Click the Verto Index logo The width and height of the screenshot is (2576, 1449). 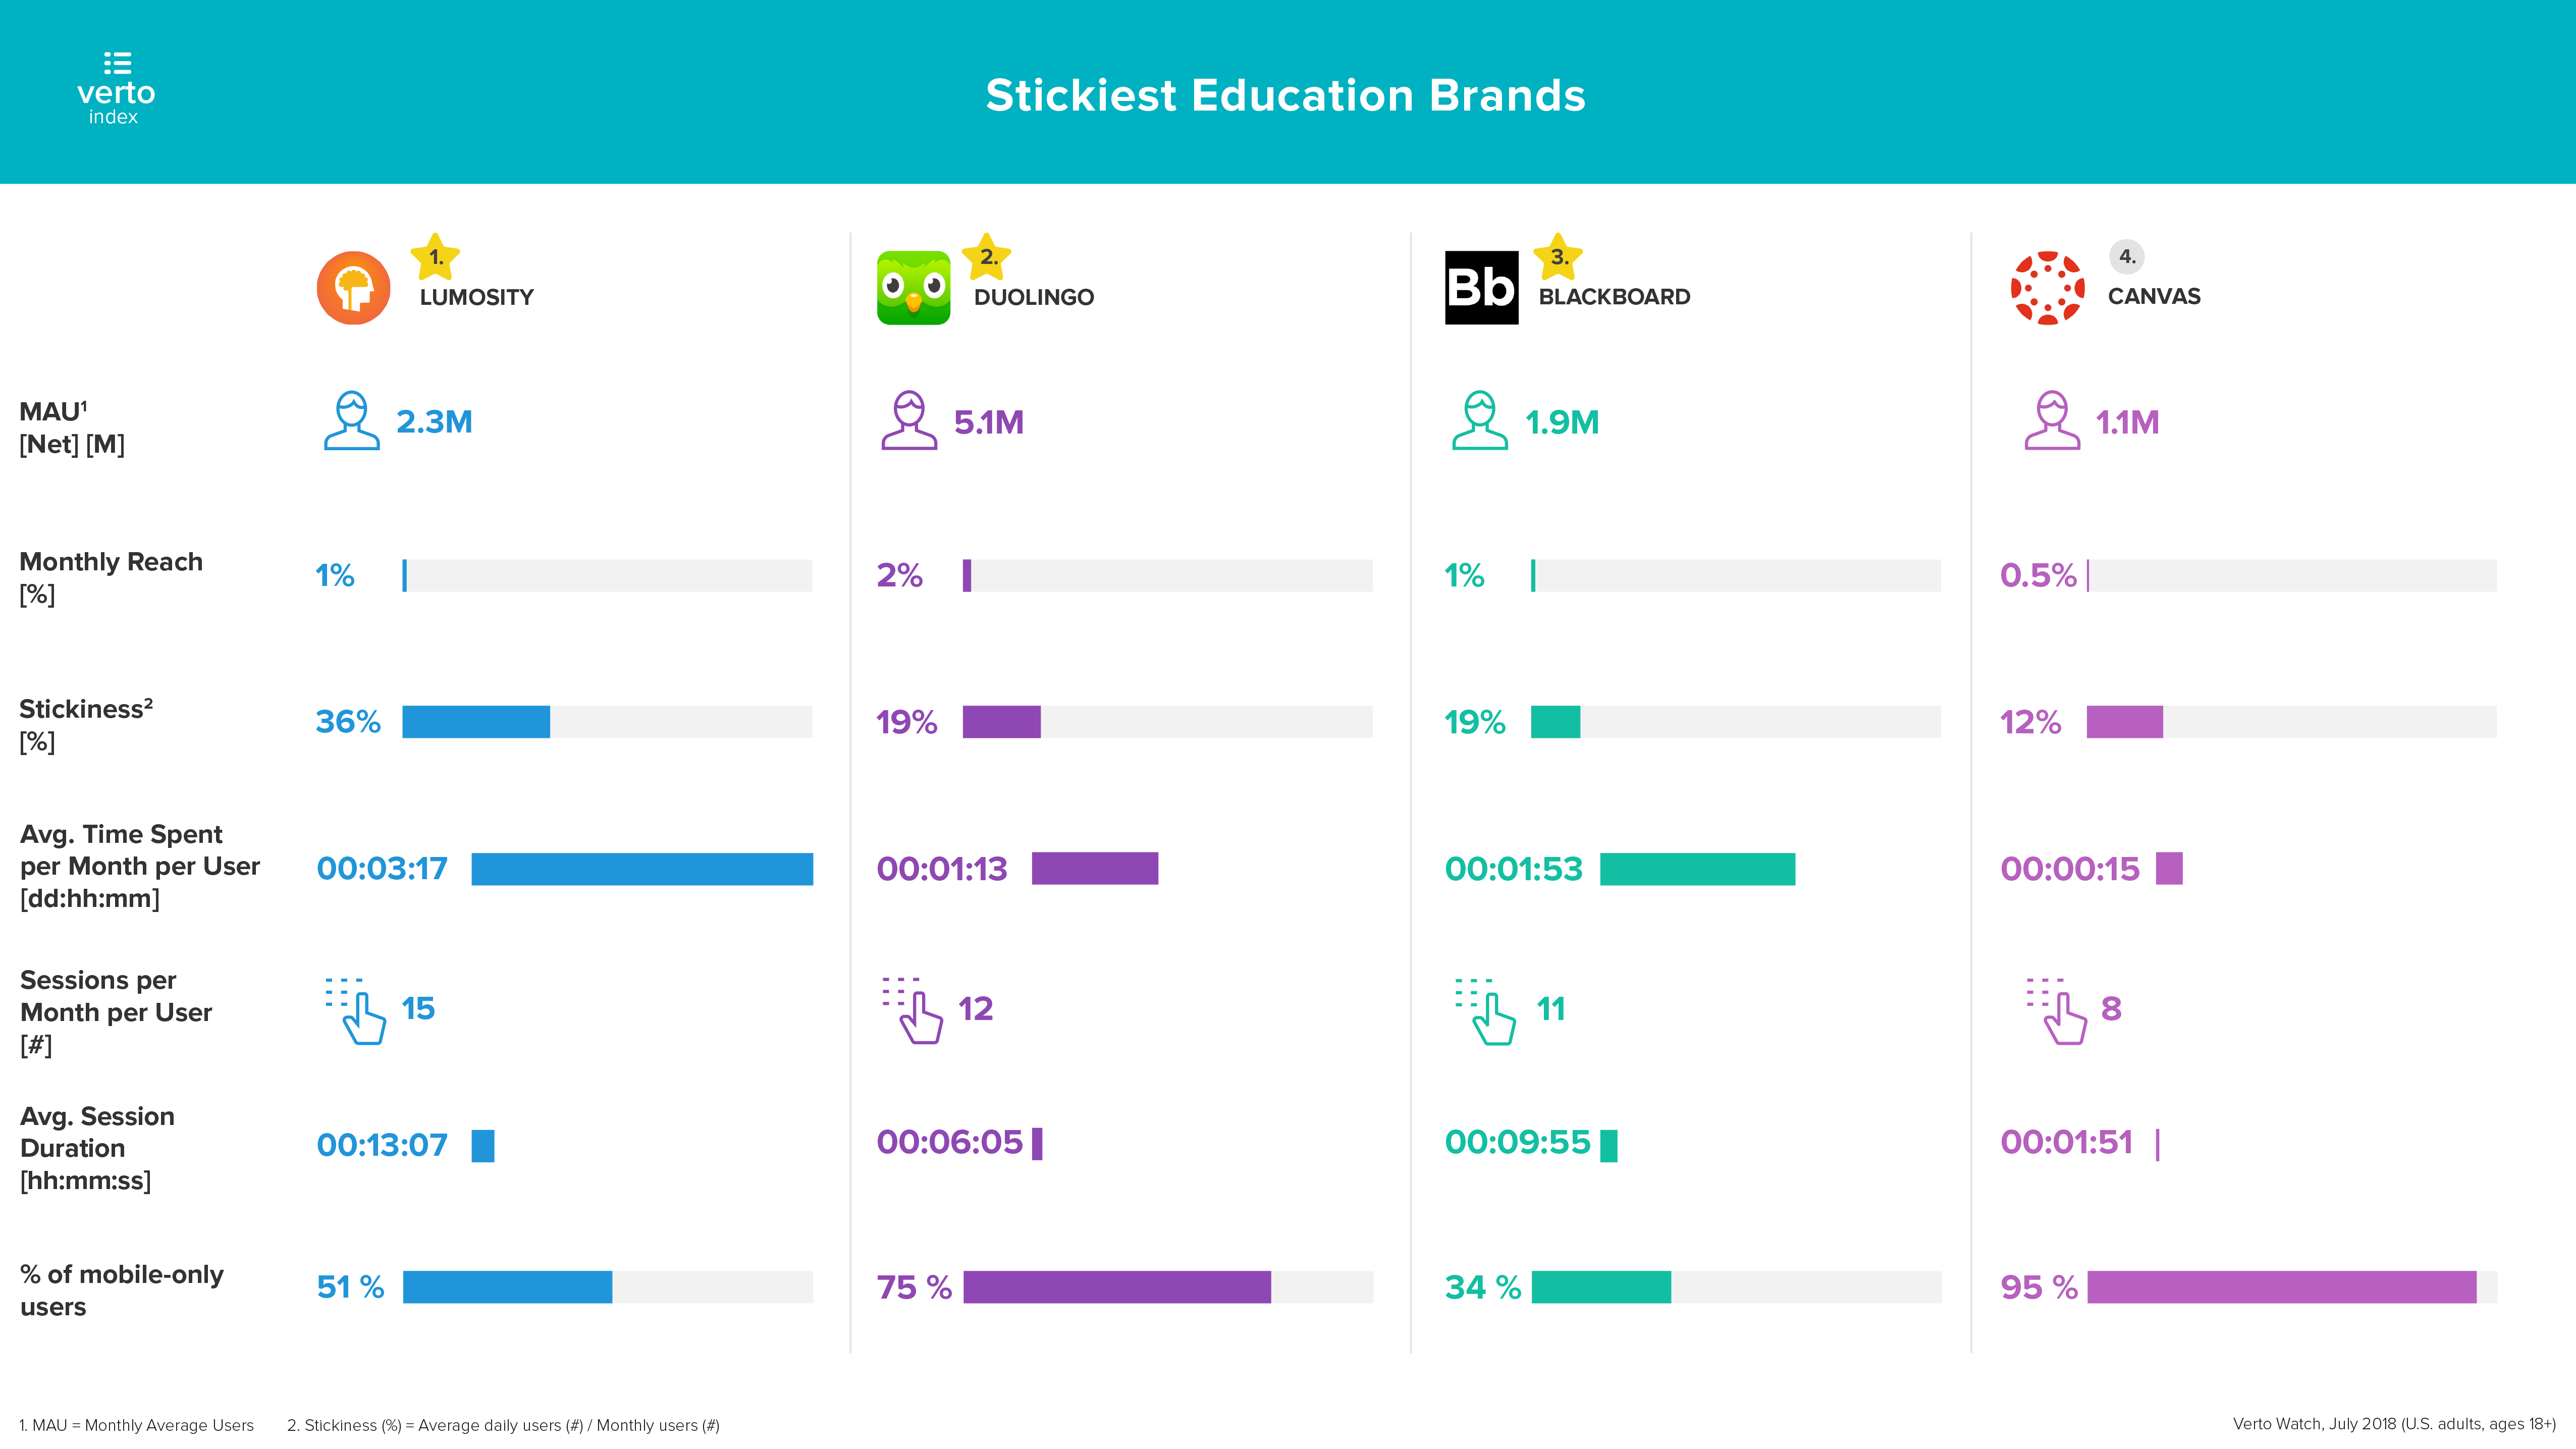[116, 90]
